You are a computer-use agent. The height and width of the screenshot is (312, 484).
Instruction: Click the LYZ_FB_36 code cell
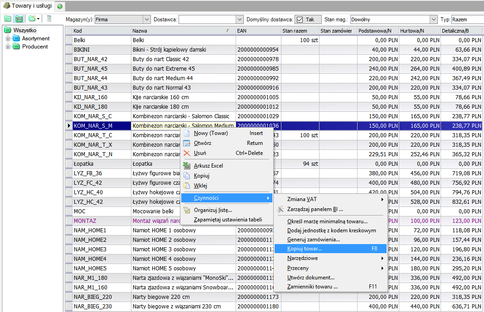tap(102, 173)
